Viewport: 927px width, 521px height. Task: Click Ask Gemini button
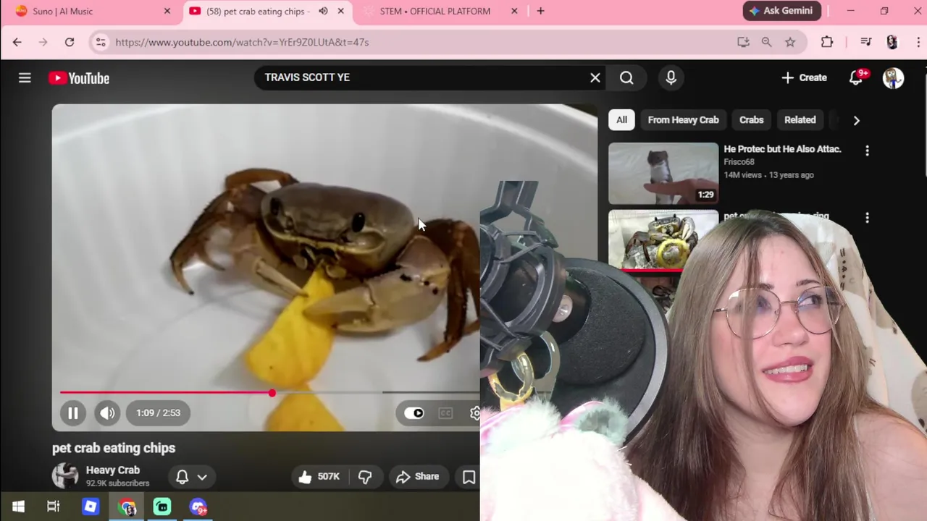point(781,11)
